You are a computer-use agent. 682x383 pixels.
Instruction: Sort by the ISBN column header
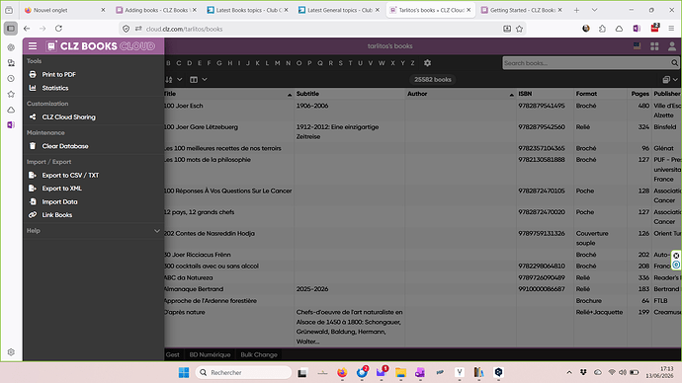point(525,94)
